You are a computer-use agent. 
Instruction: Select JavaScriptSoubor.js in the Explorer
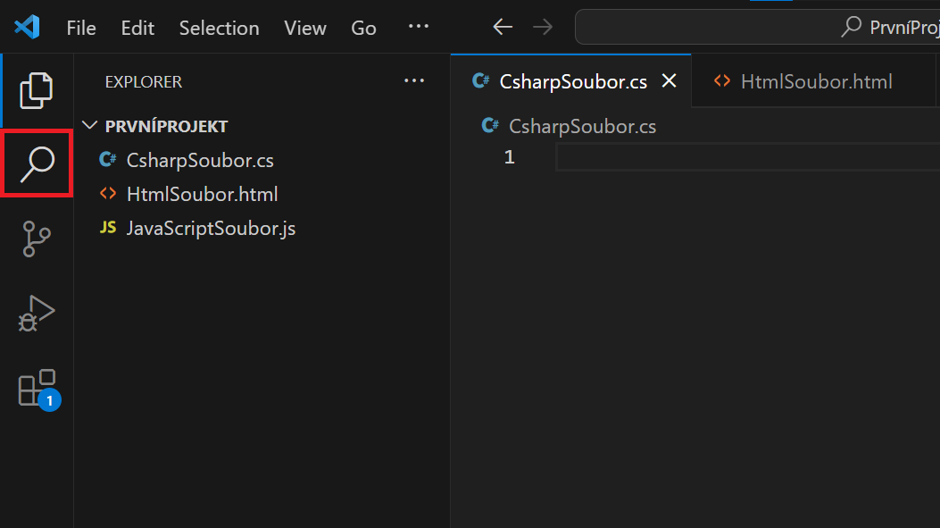point(212,228)
